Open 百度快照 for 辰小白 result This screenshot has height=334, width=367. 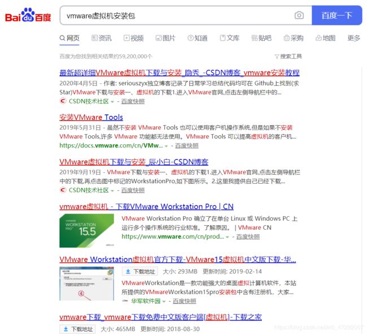[x=133, y=190]
